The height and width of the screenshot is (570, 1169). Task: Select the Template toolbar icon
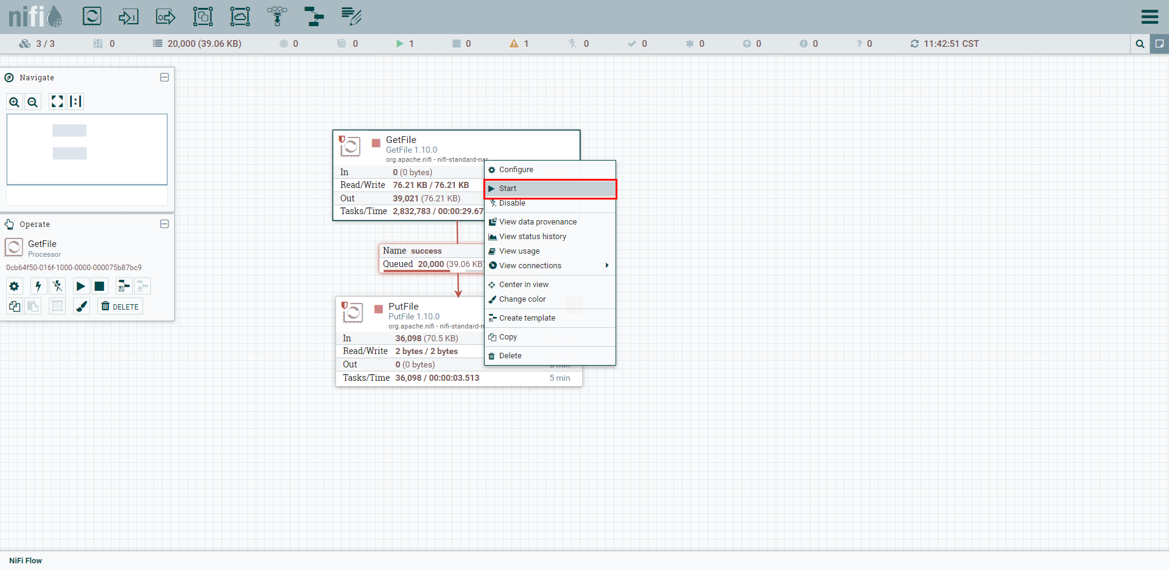click(314, 16)
